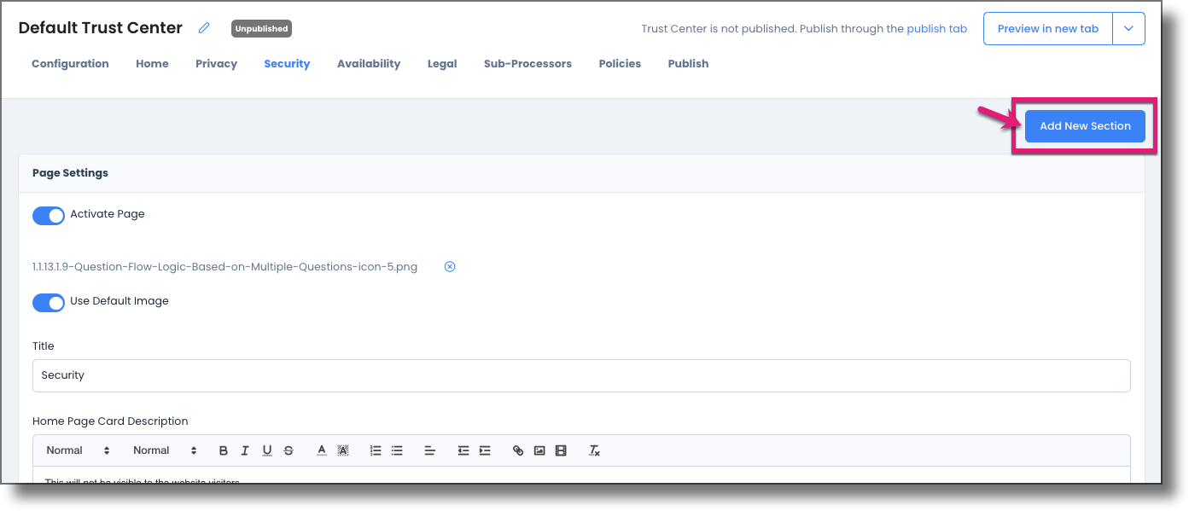Toggle the Activate Page switch
Viewport: 1189px width, 511px height.
49,215
